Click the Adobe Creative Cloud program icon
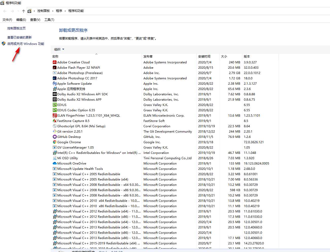The width and height of the screenshot is (330, 252). (x=54, y=62)
